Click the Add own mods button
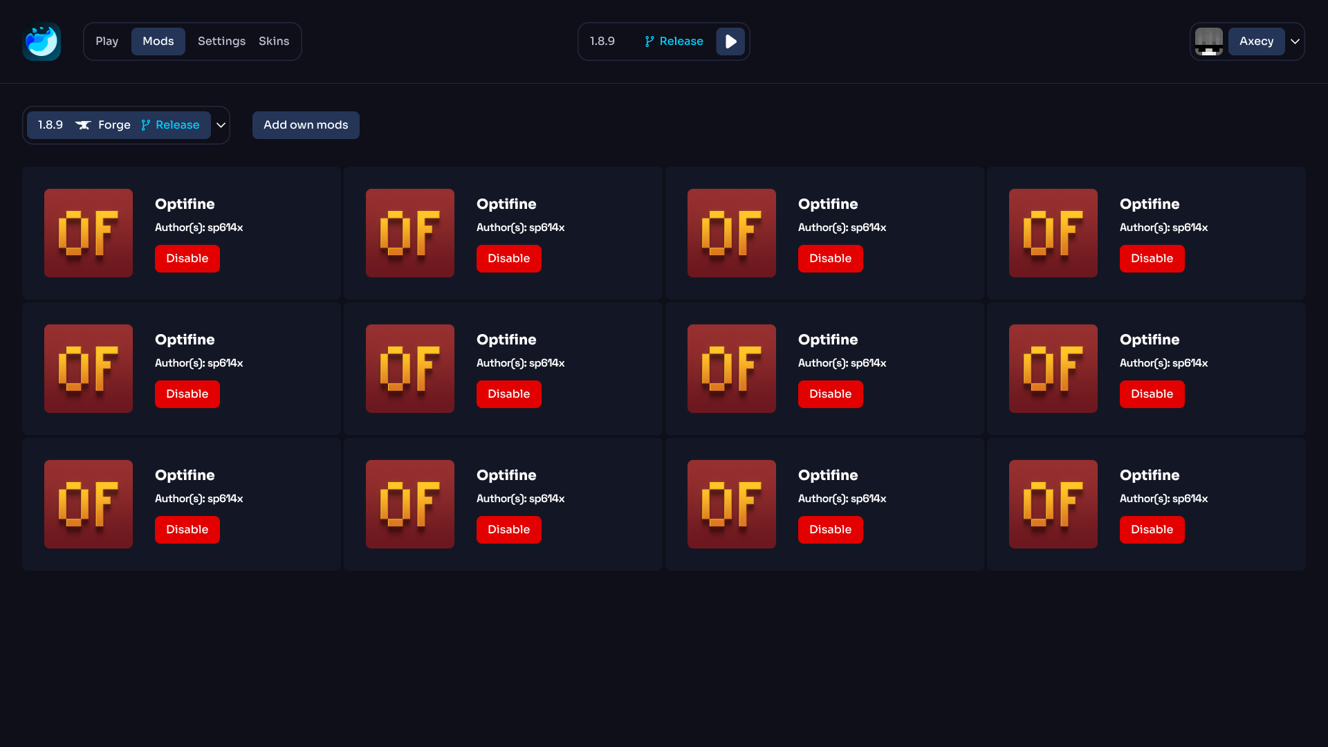The image size is (1328, 747). [x=306, y=125]
